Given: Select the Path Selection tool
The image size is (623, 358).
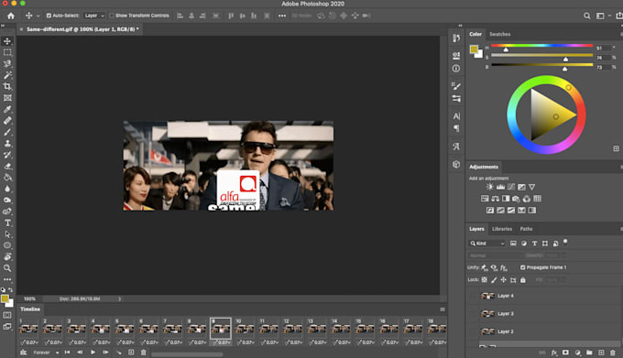Looking at the screenshot, I should click(x=7, y=234).
